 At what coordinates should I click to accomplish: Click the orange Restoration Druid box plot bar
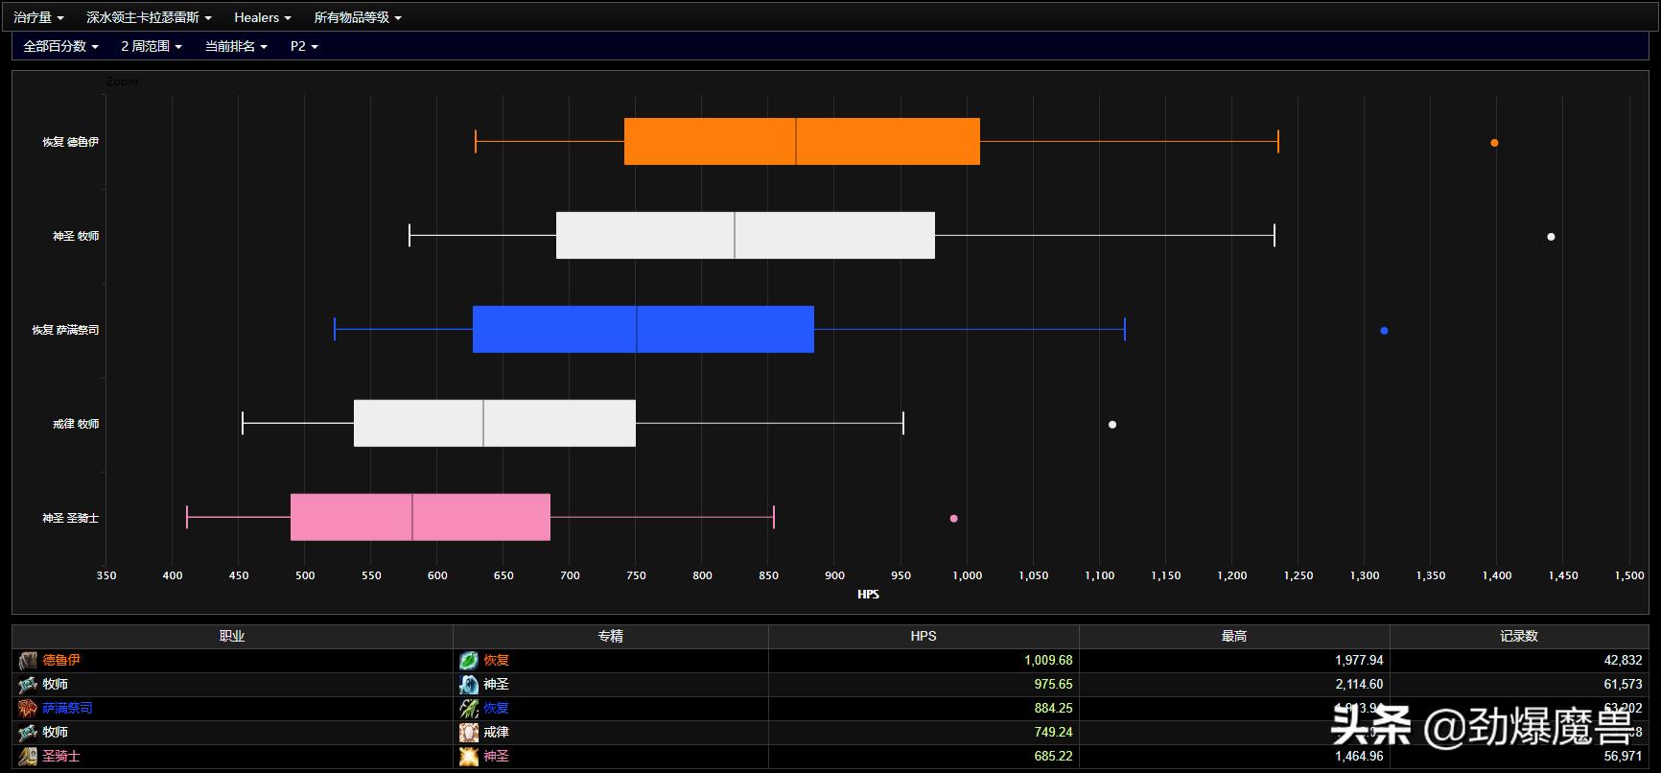point(802,141)
